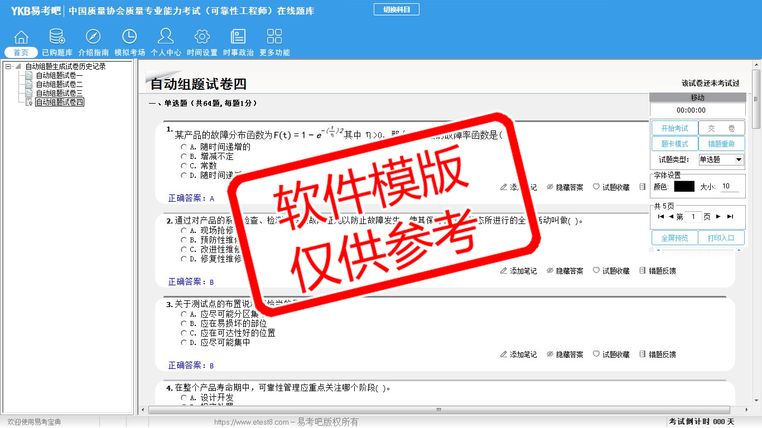
Task: Click 正确答案: A text of question 1
Action: tap(191, 198)
